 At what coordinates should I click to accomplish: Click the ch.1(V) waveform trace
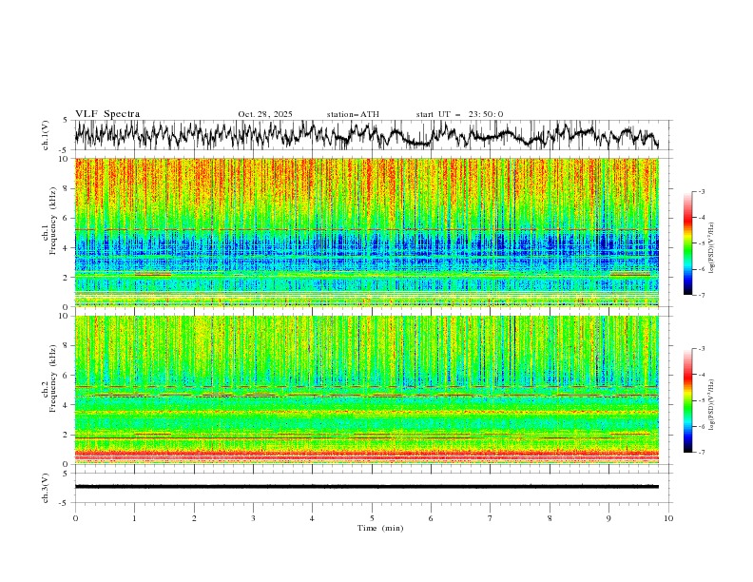pyautogui.click(x=366, y=135)
